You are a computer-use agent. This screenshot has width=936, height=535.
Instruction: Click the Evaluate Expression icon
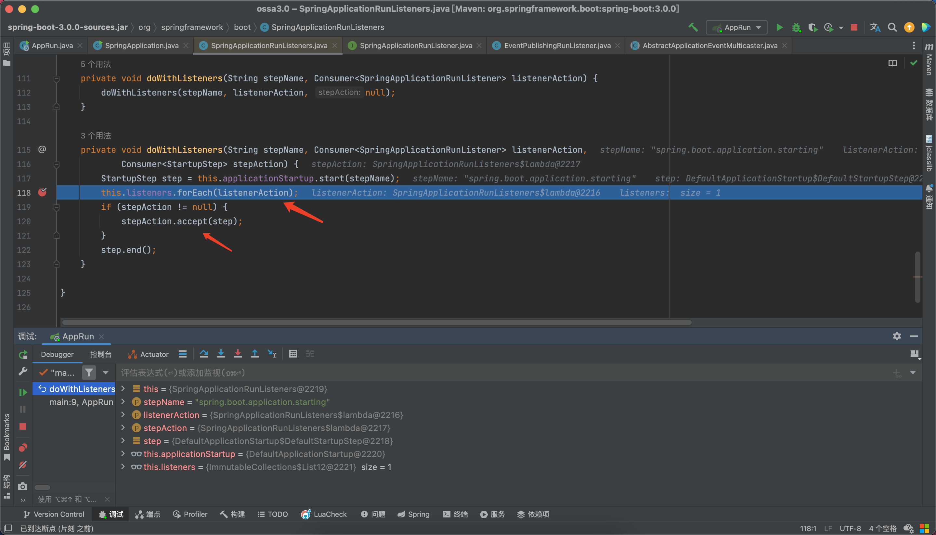point(293,354)
